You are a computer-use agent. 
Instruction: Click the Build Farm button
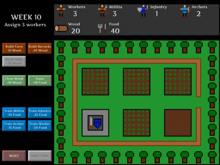[x=14, y=48]
